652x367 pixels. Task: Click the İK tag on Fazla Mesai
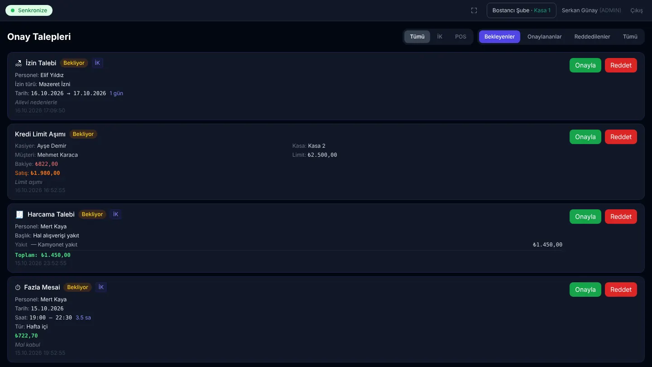(101, 287)
